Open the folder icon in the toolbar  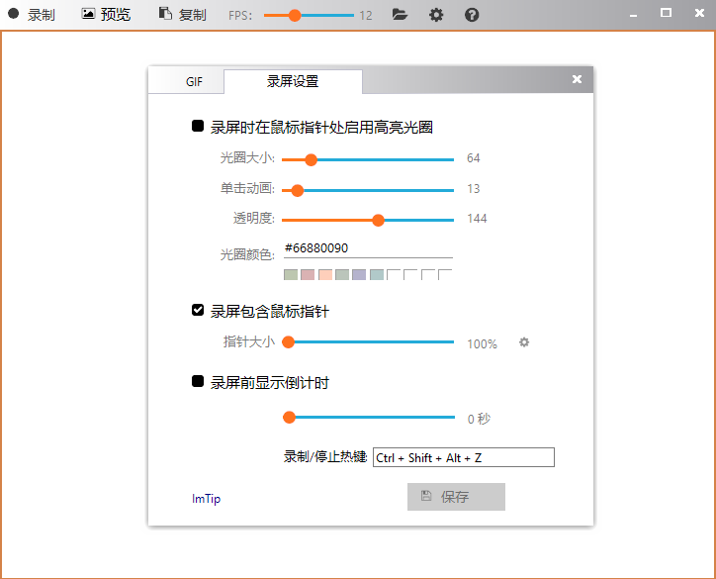point(400,15)
